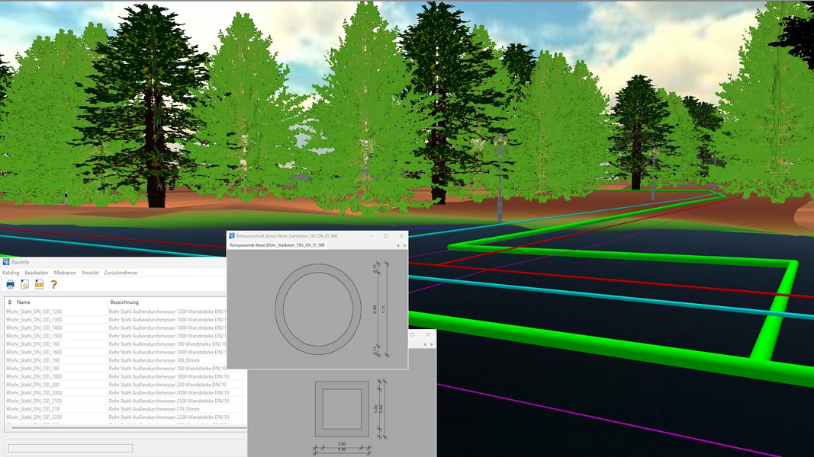Click the printer icon in Bauteile toolbar
Image resolution: width=814 pixels, height=457 pixels.
pyautogui.click(x=11, y=285)
